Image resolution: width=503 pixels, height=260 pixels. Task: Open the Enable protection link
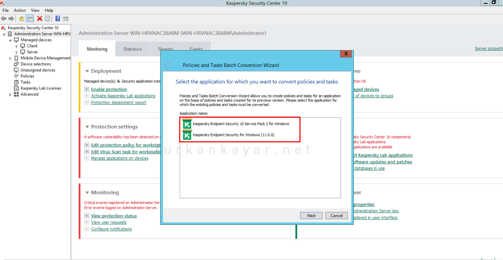tap(109, 89)
